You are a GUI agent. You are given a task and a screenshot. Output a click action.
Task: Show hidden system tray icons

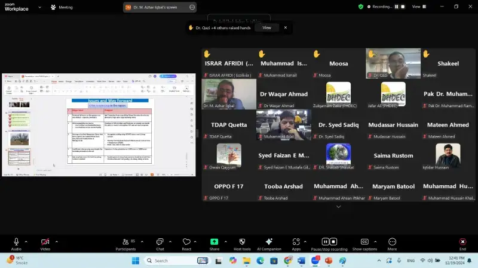(379, 260)
